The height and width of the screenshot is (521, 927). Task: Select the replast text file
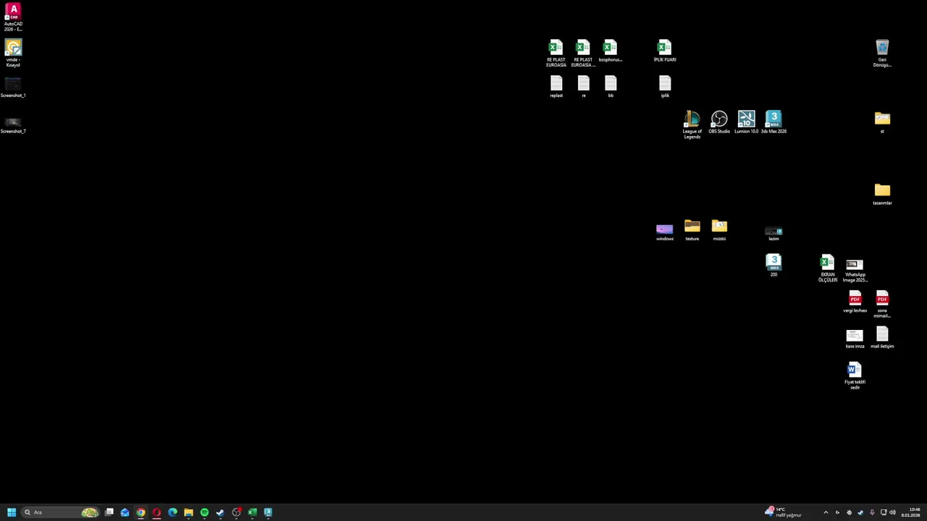(x=556, y=87)
